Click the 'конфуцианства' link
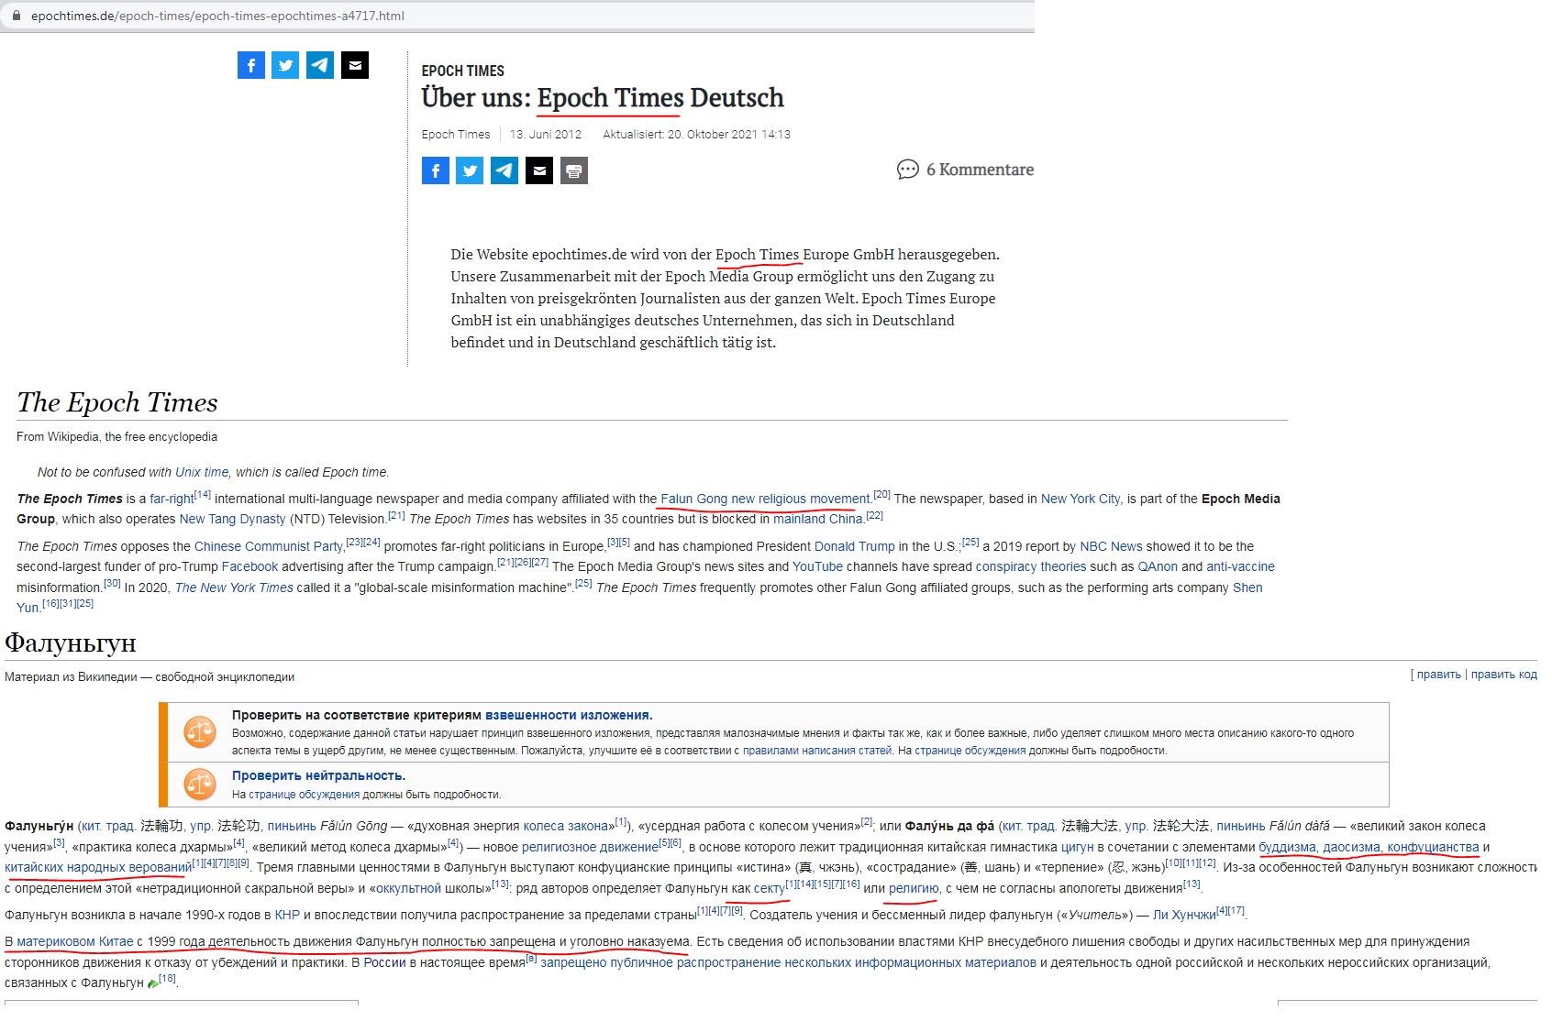1552x1021 pixels. point(1433,847)
